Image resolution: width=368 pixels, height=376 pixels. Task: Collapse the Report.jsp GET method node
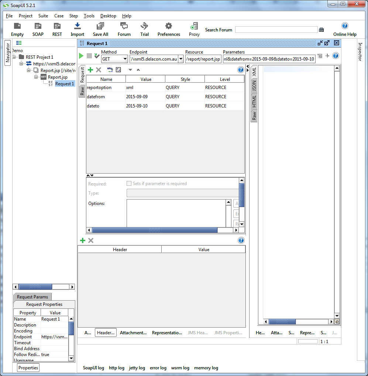click(36, 77)
